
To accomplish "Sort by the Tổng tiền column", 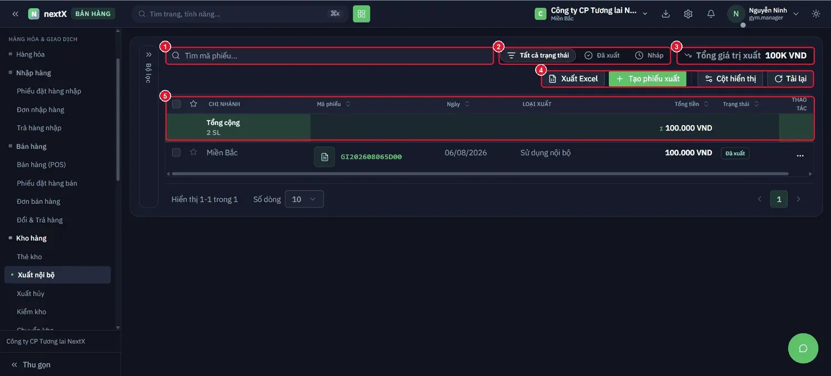I will 691,104.
